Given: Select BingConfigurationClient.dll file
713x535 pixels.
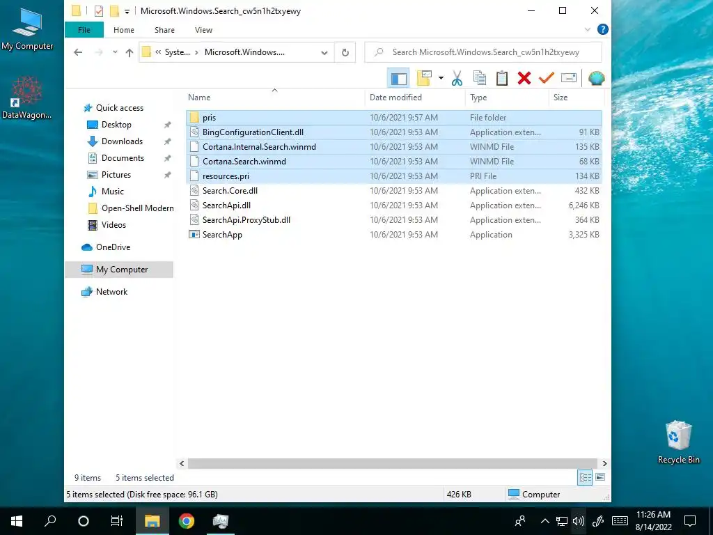Looking at the screenshot, I should tap(394, 132).
